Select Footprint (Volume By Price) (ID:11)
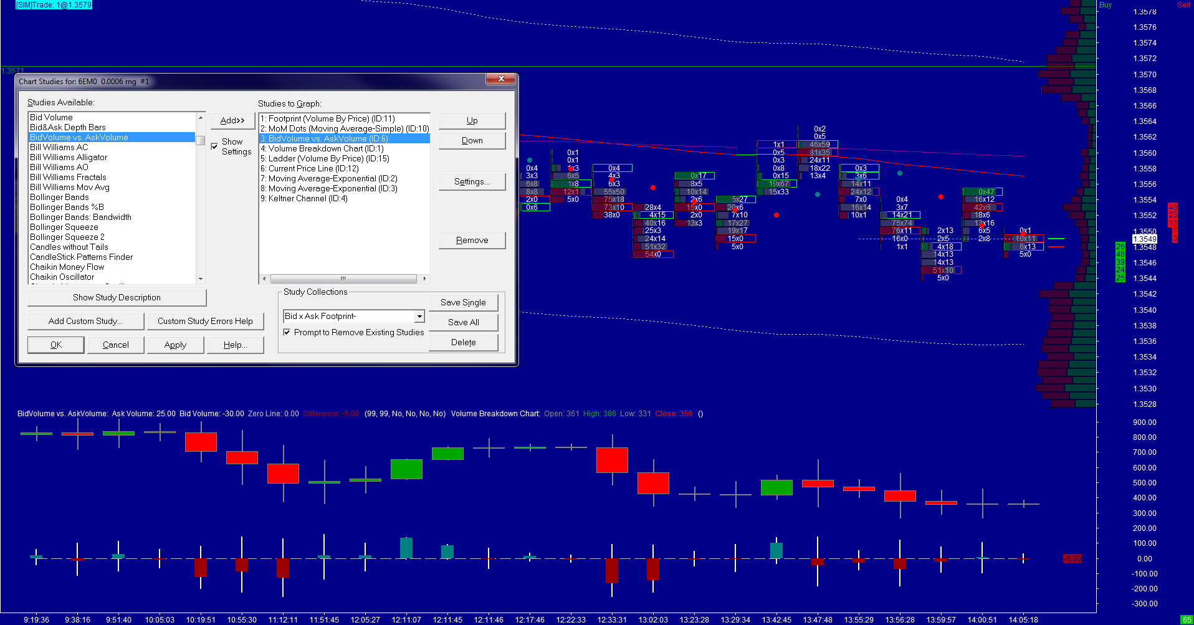 (345, 118)
